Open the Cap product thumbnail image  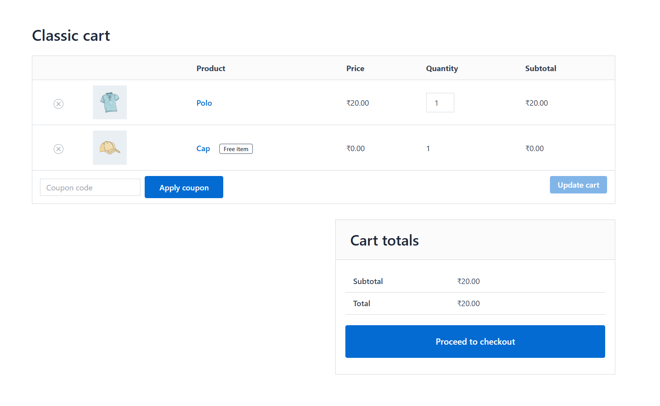coord(110,148)
